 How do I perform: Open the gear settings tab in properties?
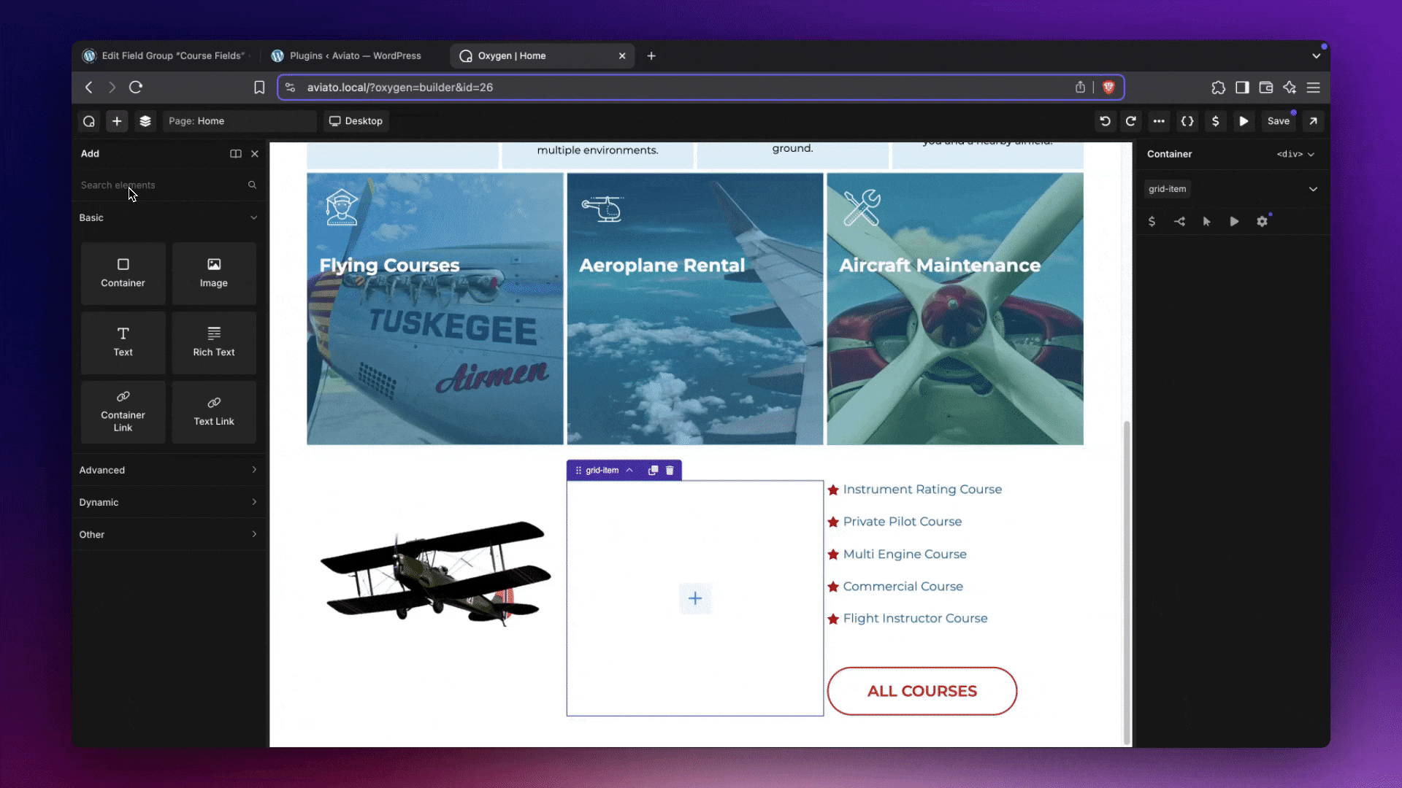coord(1262,222)
